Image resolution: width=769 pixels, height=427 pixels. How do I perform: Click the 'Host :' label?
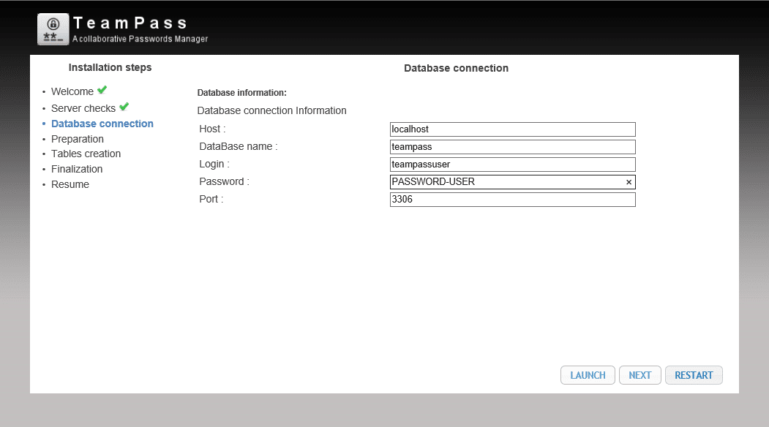click(x=212, y=129)
